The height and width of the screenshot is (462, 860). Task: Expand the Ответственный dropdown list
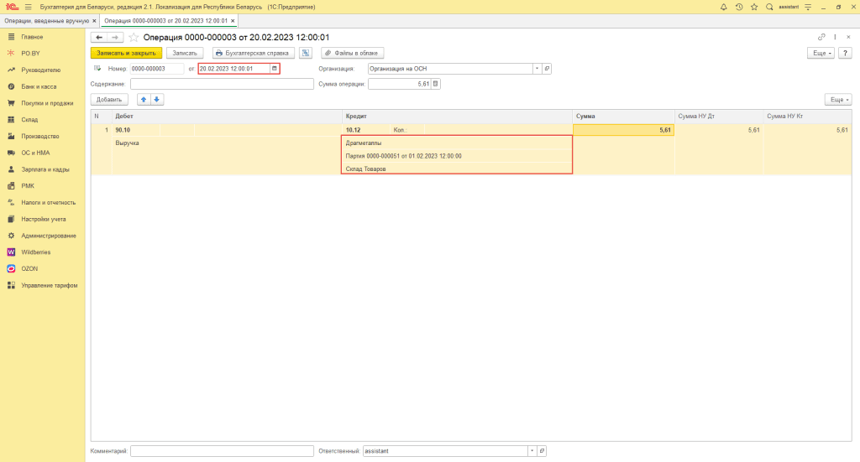(531, 451)
